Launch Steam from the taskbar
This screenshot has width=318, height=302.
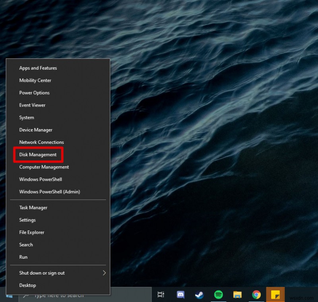(199, 295)
